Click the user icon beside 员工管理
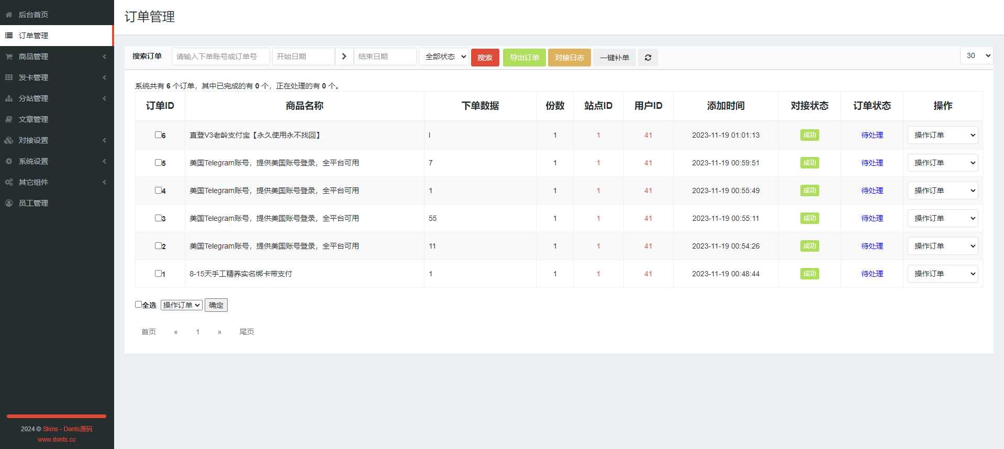 (9, 203)
